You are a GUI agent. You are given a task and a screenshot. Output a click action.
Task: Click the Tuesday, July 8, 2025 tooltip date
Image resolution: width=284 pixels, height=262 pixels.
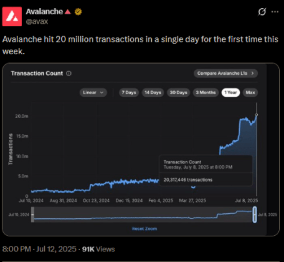(198, 167)
